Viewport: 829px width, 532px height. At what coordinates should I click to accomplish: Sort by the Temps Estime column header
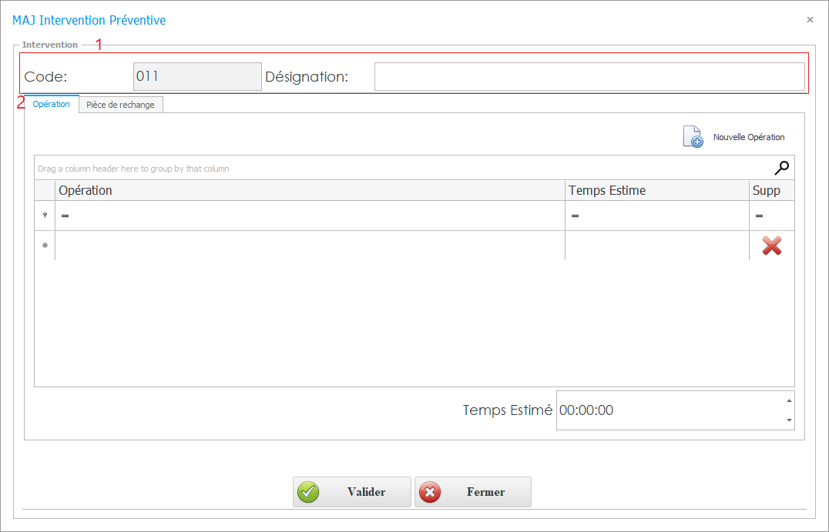point(655,190)
